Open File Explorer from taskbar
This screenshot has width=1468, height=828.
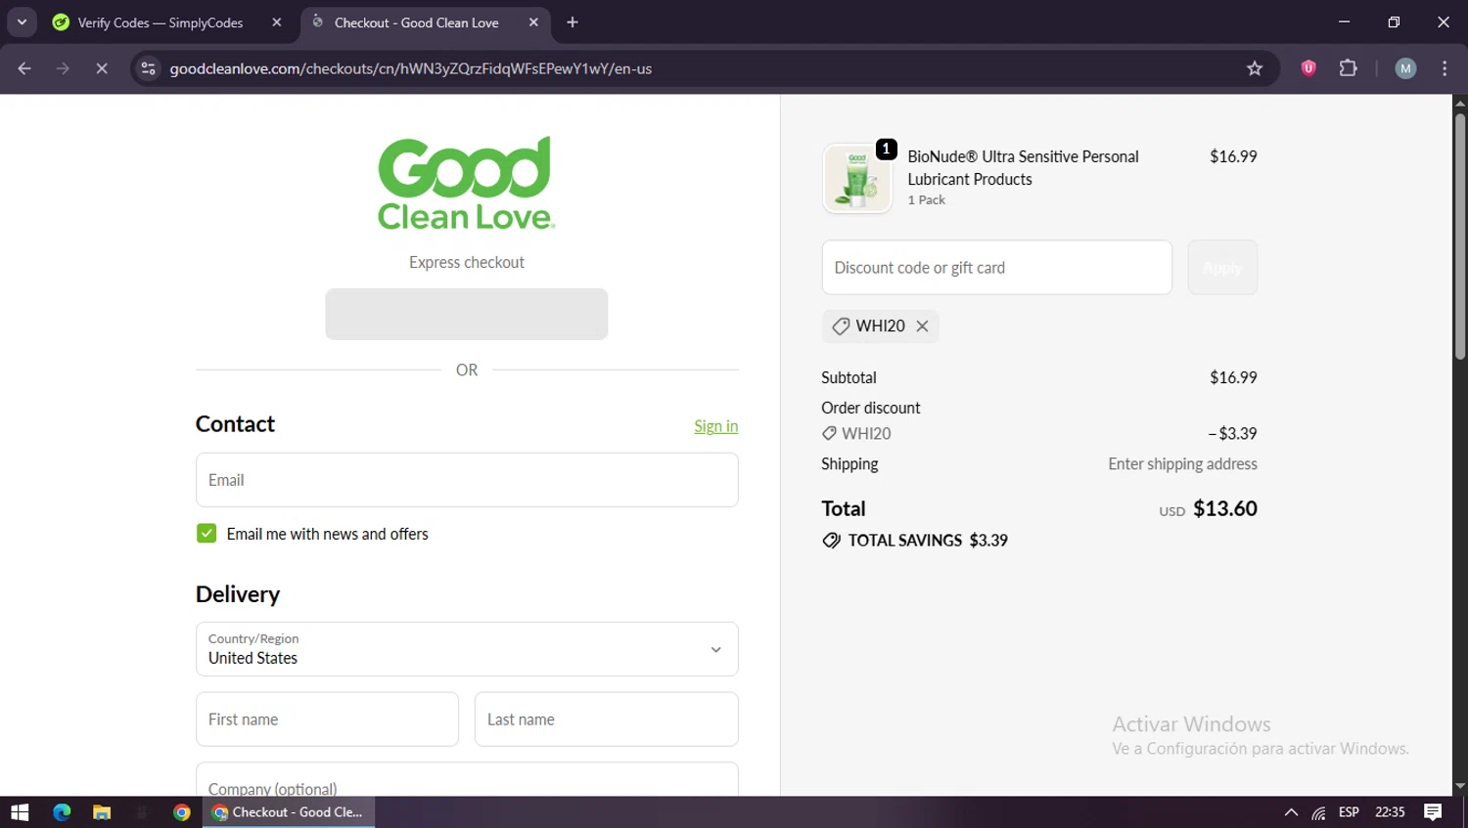(x=102, y=812)
